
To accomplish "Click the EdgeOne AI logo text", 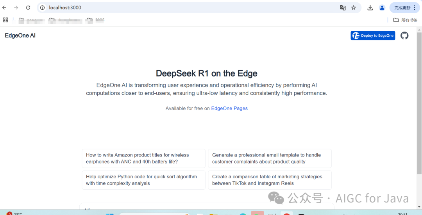I will pyautogui.click(x=20, y=36).
